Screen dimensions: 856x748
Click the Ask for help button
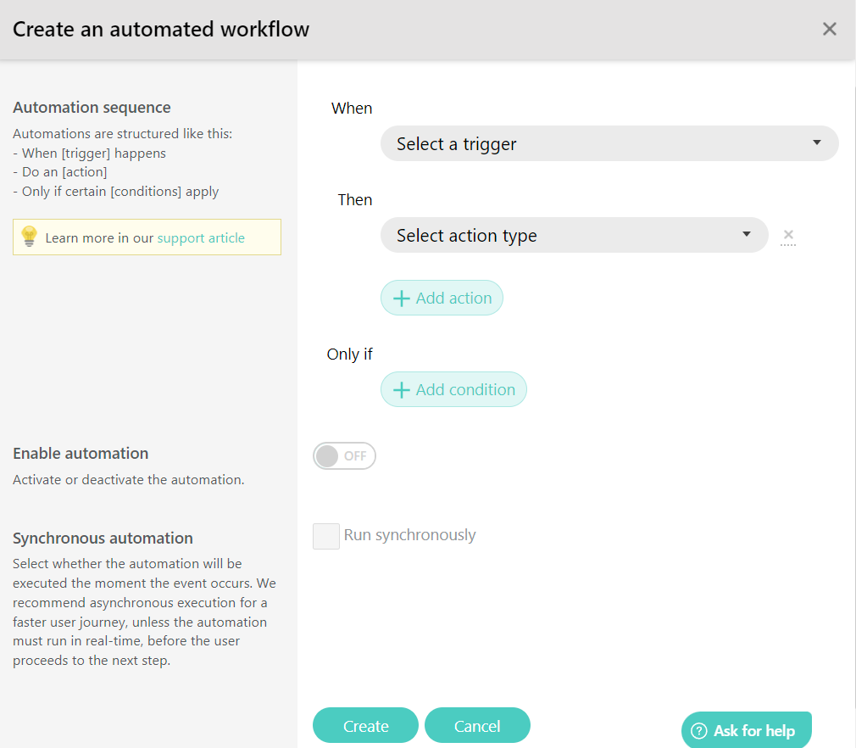(x=746, y=730)
